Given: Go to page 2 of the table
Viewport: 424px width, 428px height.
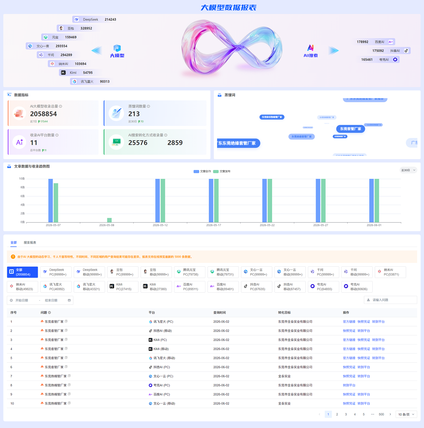Looking at the screenshot, I should (337, 414).
